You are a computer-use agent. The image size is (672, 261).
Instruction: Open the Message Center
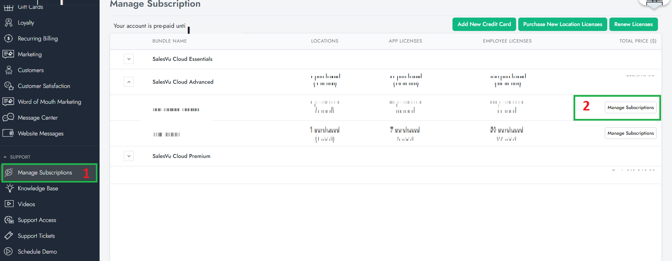pos(38,117)
